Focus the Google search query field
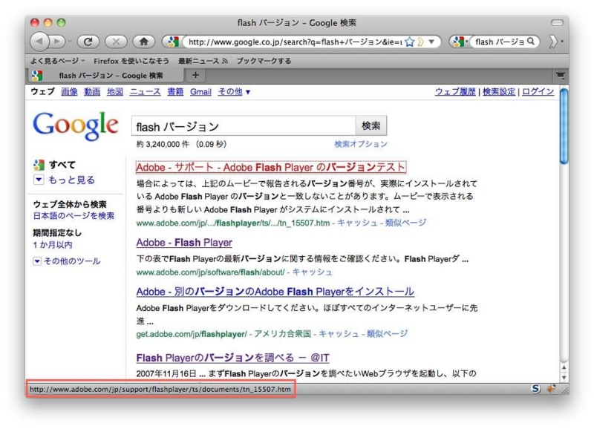 tap(244, 126)
